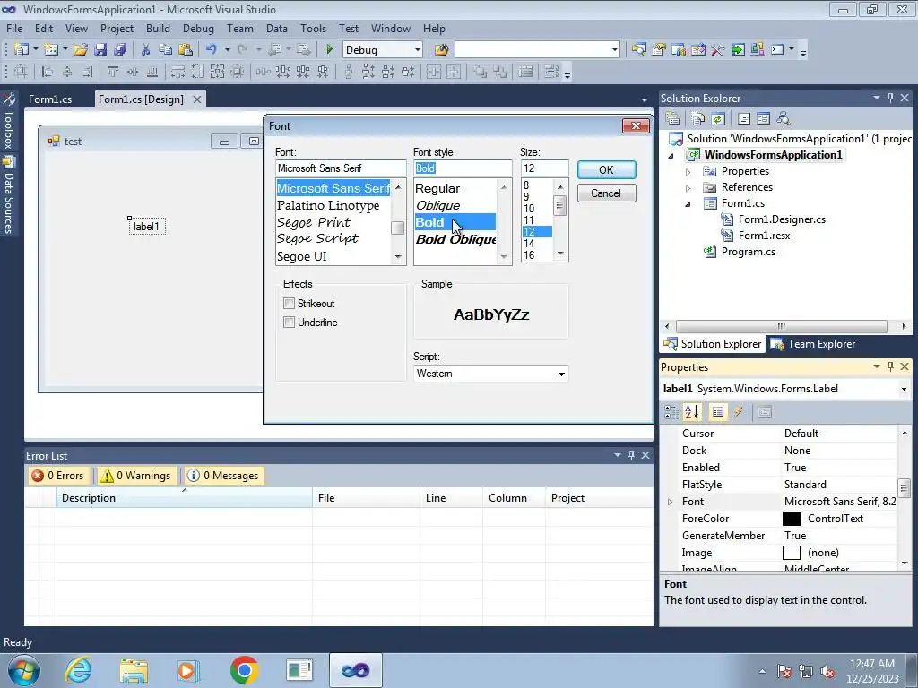Click the Size input field showing 12
Viewport: 918px width, 688px height.
click(x=544, y=168)
